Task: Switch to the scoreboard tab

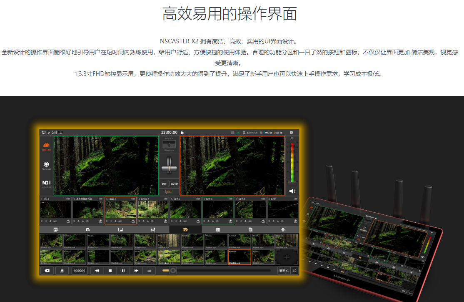Action: coord(218,230)
